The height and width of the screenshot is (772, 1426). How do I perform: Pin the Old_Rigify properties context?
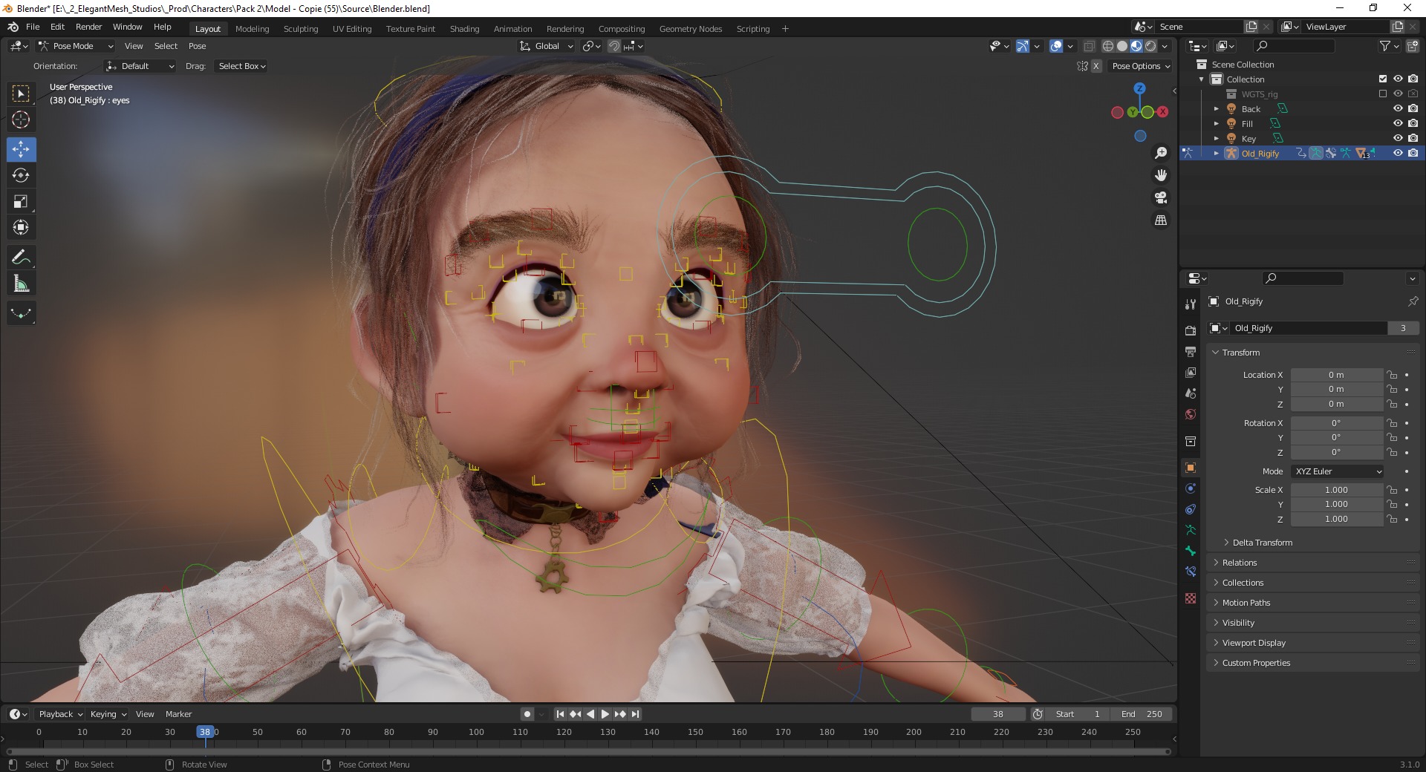pyautogui.click(x=1413, y=301)
